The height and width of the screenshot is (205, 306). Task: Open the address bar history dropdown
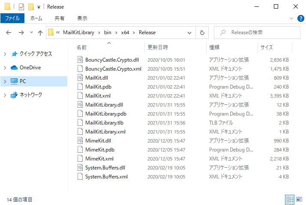pyautogui.click(x=189, y=33)
